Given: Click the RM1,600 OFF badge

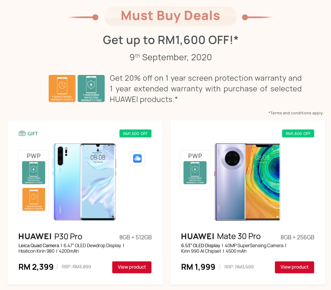Looking at the screenshot, I should [x=298, y=133].
